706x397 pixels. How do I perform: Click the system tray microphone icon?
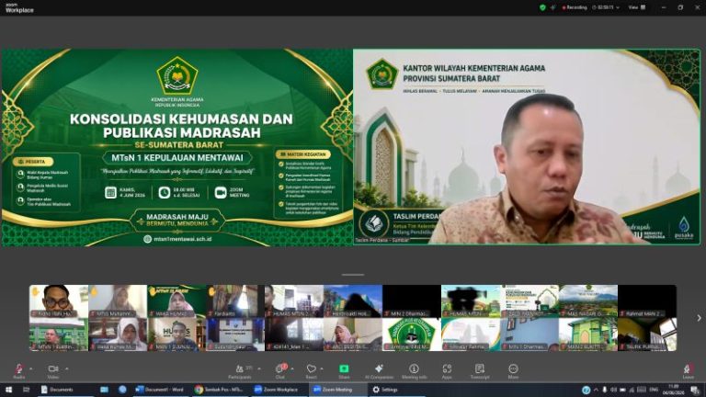604,390
